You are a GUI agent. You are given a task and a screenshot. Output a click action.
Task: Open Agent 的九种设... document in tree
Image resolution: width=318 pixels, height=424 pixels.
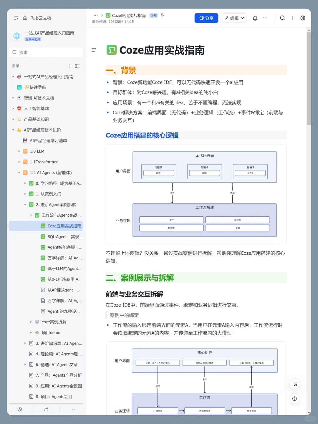(63, 311)
